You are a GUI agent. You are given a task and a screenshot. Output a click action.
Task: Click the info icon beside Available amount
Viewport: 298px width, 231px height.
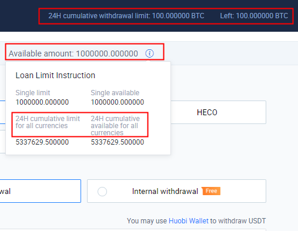click(149, 53)
